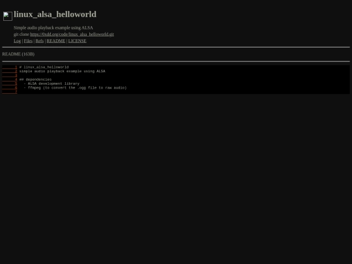
Task: Open the Files link
Action: pos(28,41)
